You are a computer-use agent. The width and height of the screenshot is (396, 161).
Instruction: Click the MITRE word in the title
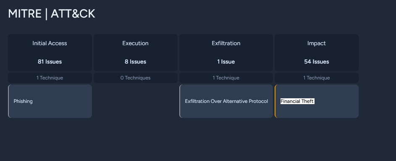point(25,14)
